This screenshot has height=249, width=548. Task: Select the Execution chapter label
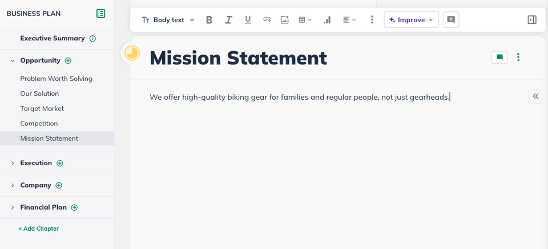(36, 163)
